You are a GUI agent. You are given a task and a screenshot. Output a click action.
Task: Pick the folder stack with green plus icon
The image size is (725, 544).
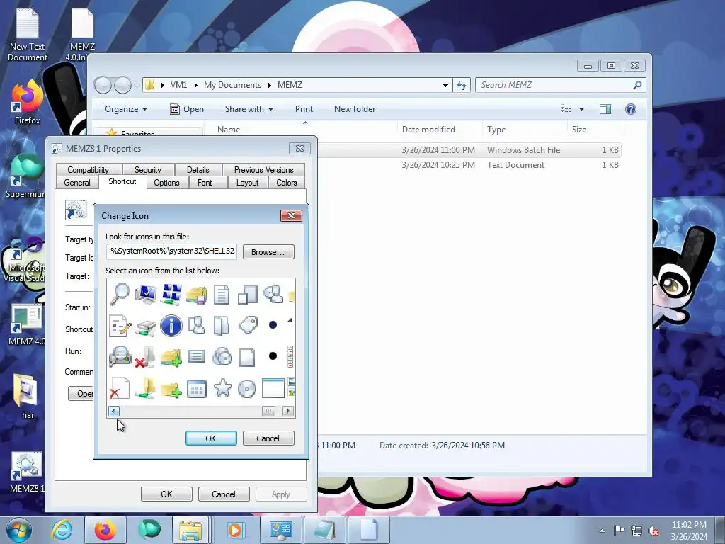click(x=171, y=358)
